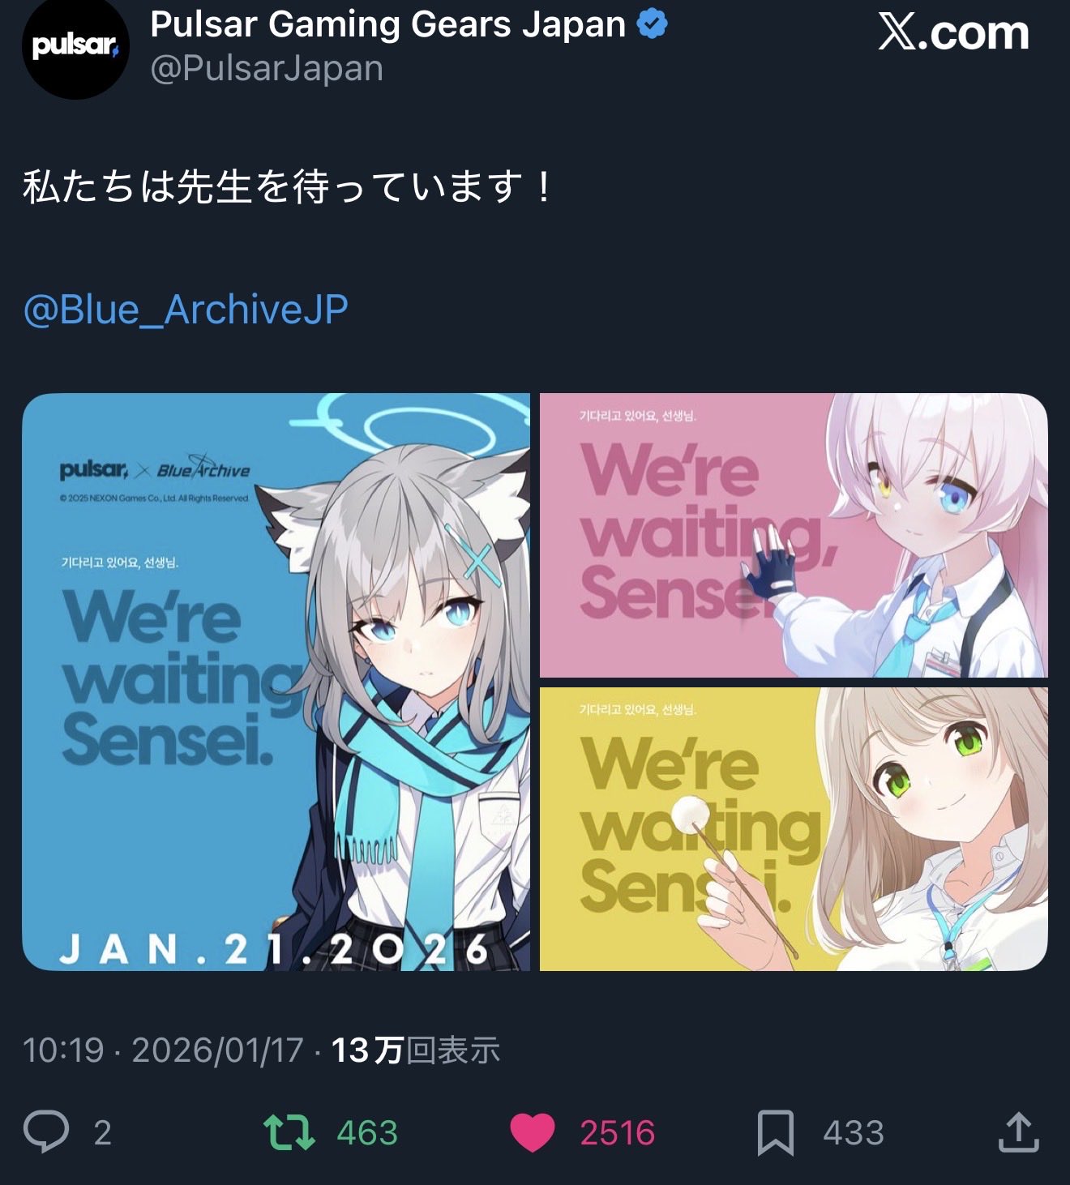Click the 463 repost count

(367, 1132)
